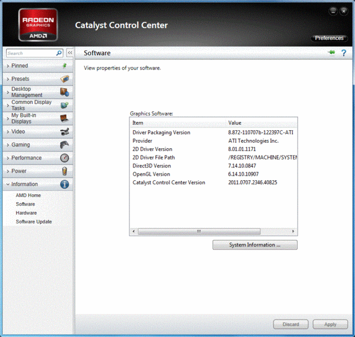Click the Value column header
The height and width of the screenshot is (337, 355).
[x=262, y=123]
